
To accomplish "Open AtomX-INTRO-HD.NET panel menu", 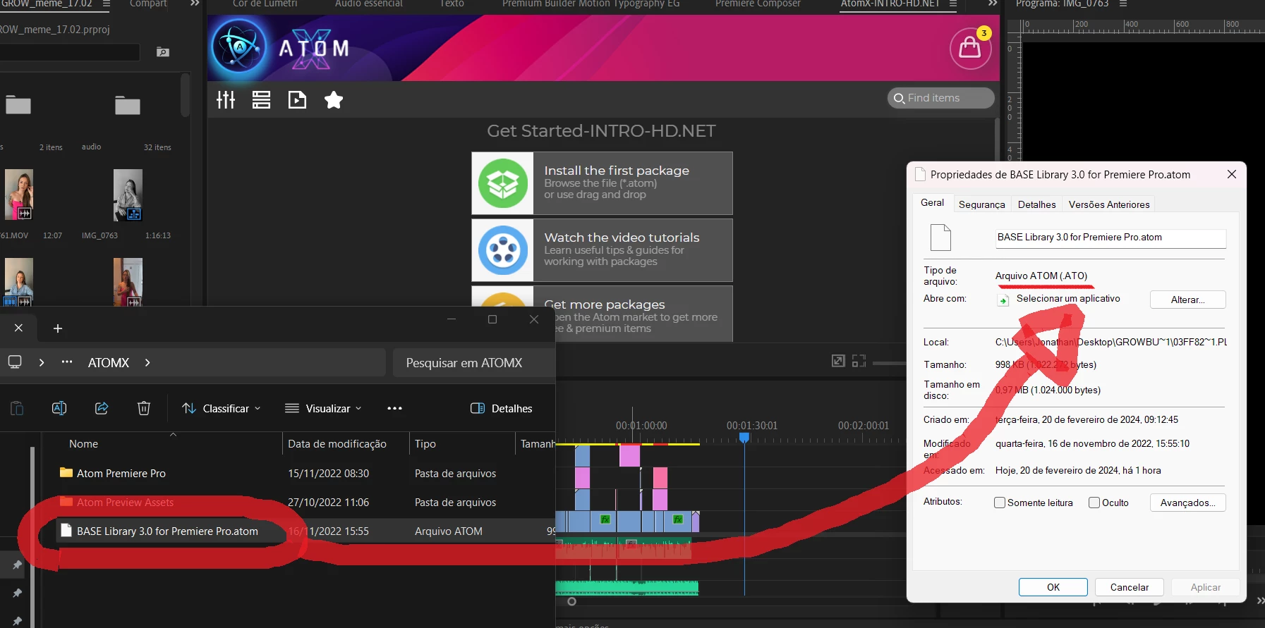I will (953, 4).
